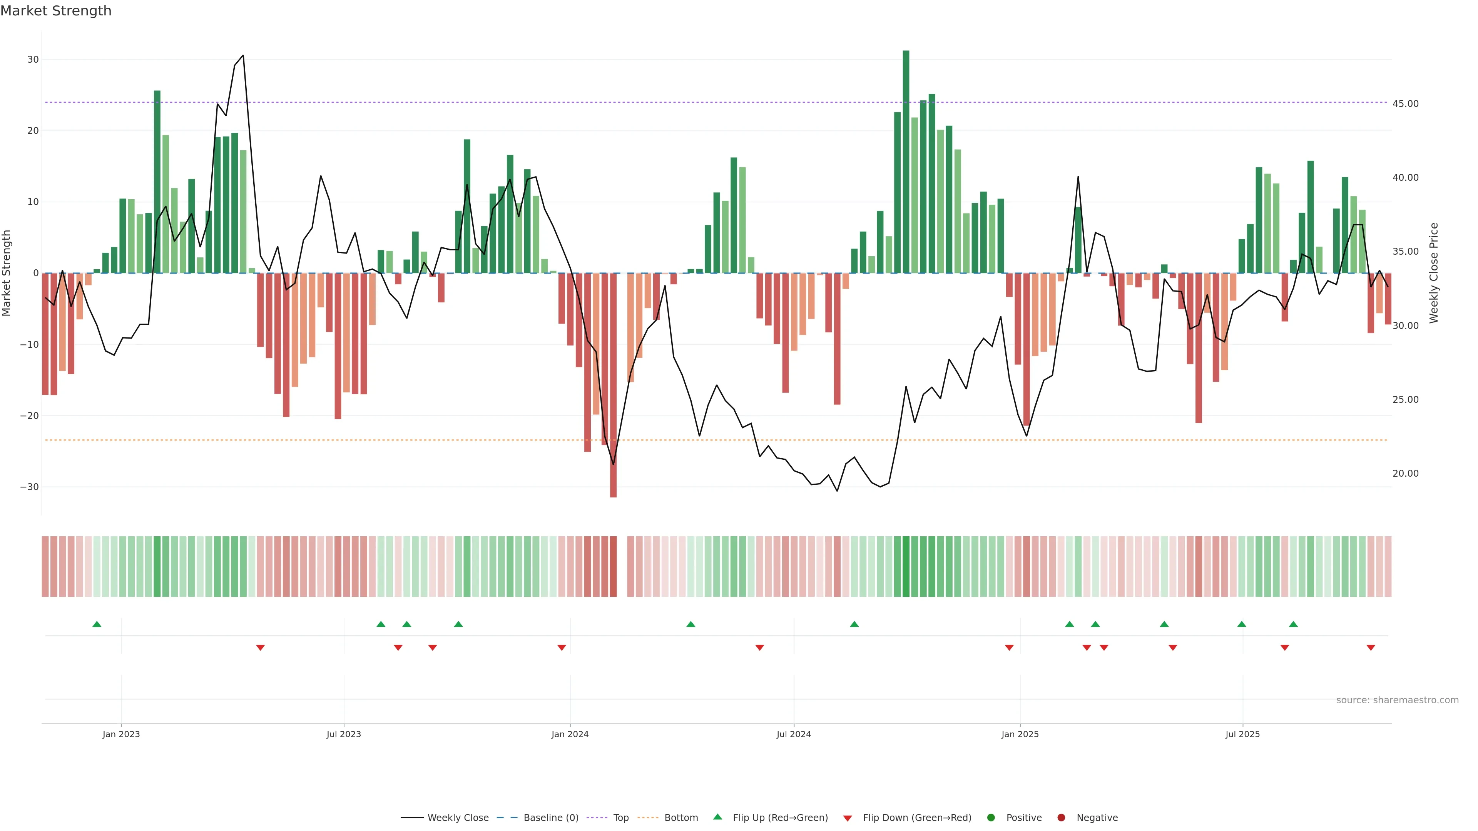1478x831 pixels.
Task: Click the 45.00 right axis price label
Action: (x=1405, y=104)
